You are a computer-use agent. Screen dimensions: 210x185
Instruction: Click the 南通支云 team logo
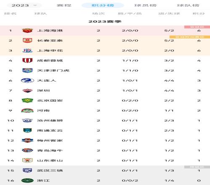[27, 130]
